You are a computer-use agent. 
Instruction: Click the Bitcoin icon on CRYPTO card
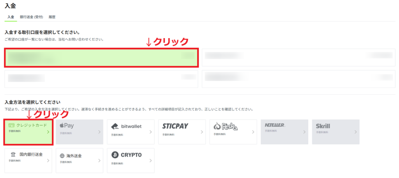(x=115, y=155)
